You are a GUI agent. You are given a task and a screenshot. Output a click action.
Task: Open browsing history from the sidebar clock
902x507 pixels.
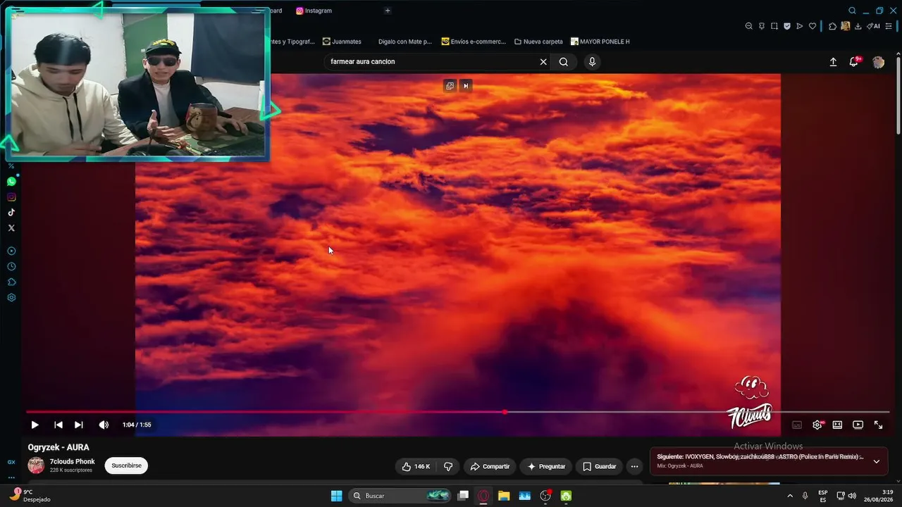pyautogui.click(x=11, y=267)
